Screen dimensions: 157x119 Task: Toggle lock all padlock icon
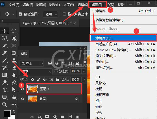click(57, 79)
